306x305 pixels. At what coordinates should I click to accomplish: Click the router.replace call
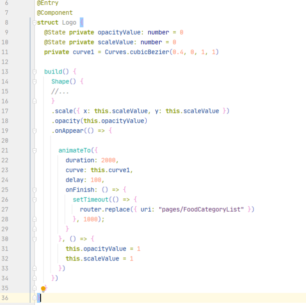tap(105, 209)
